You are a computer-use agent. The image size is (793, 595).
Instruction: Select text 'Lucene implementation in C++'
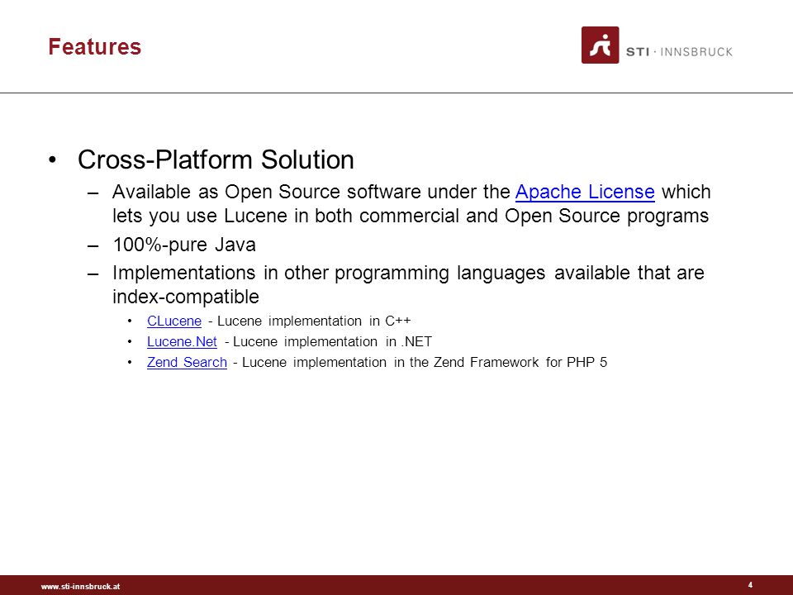(314, 321)
